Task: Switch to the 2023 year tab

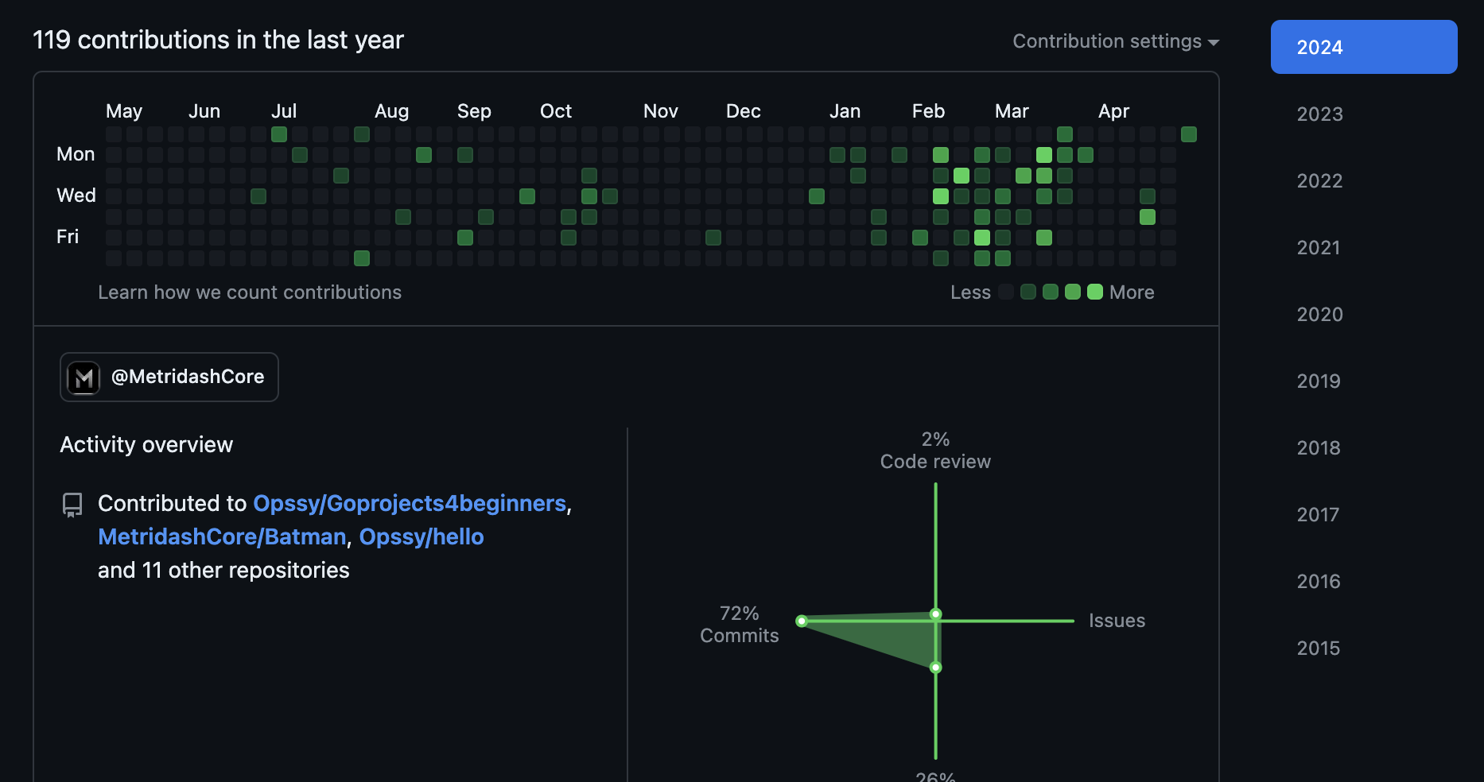Action: (1319, 114)
